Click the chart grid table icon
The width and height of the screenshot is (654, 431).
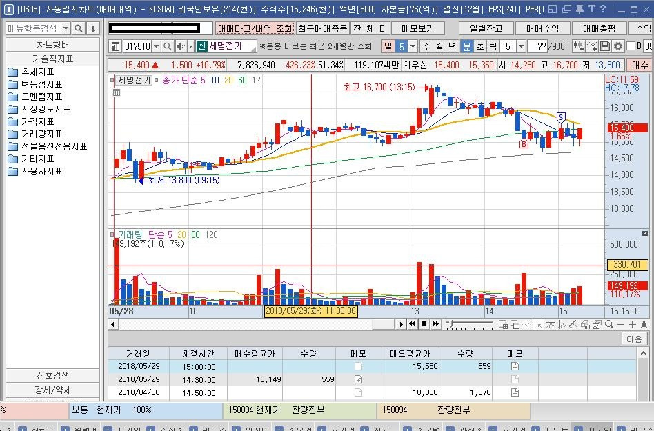pyautogui.click(x=117, y=92)
